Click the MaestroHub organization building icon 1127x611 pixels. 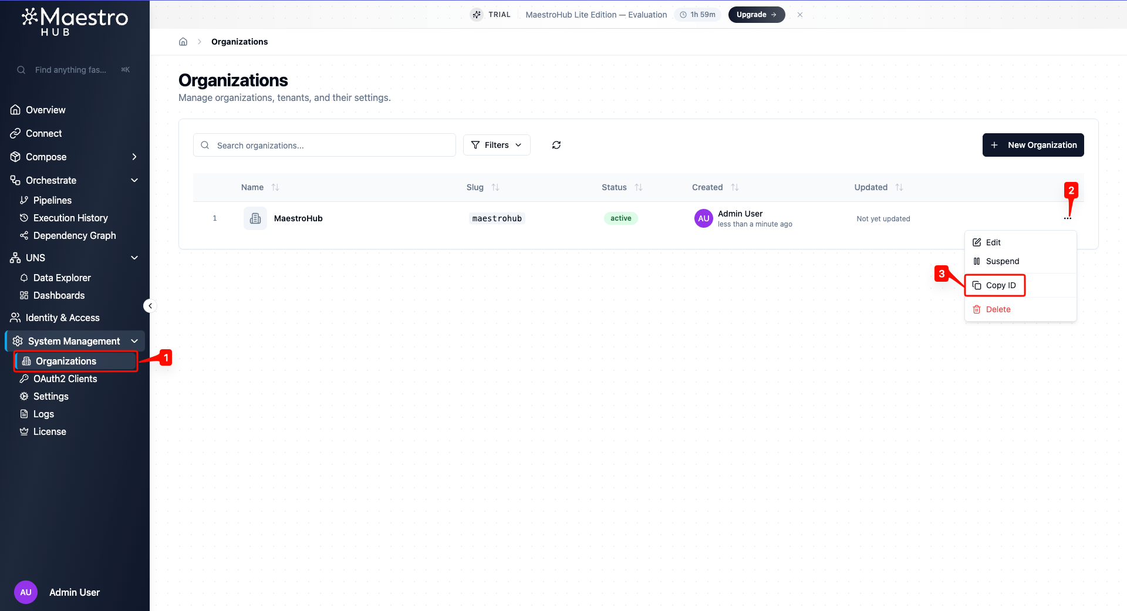coord(255,218)
